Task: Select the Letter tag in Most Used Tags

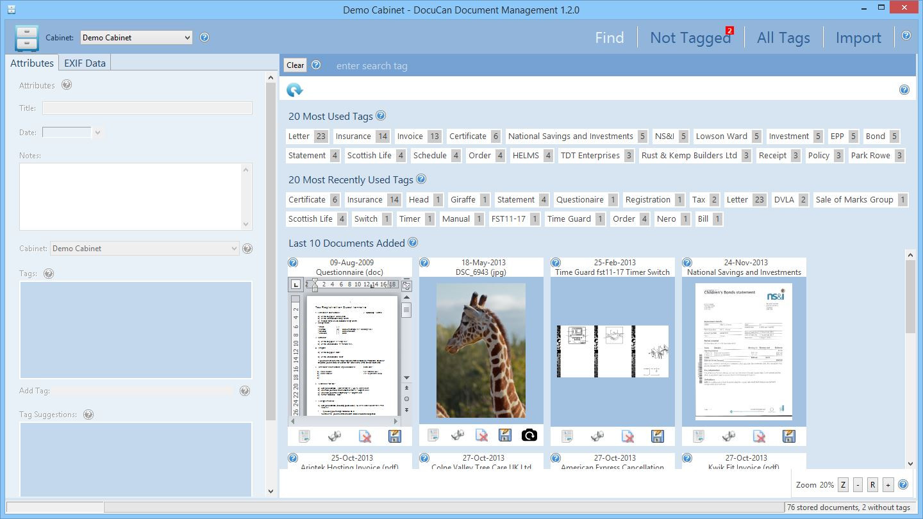Action: 308,136
